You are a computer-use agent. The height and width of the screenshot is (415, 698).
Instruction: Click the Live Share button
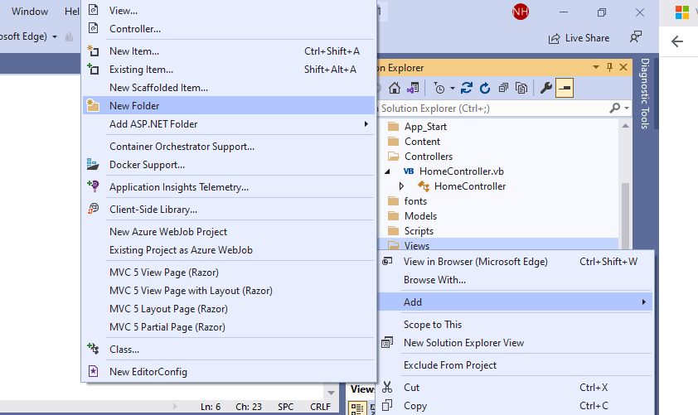pos(579,38)
